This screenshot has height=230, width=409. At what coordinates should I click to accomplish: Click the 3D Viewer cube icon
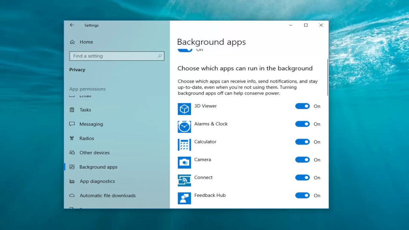tap(184, 109)
